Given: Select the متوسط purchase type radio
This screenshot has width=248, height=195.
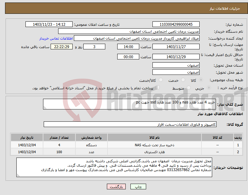Looking at the screenshot, I should coord(189,88).
